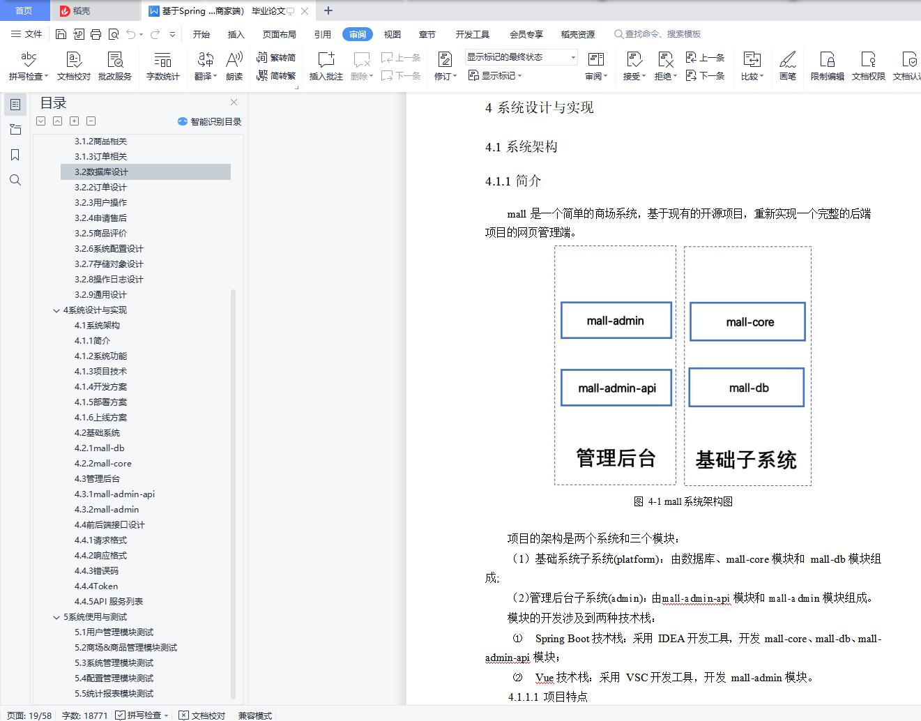Jump to 4.3.2mall-admin in outline
Image resolution: width=921 pixels, height=721 pixels.
107,510
